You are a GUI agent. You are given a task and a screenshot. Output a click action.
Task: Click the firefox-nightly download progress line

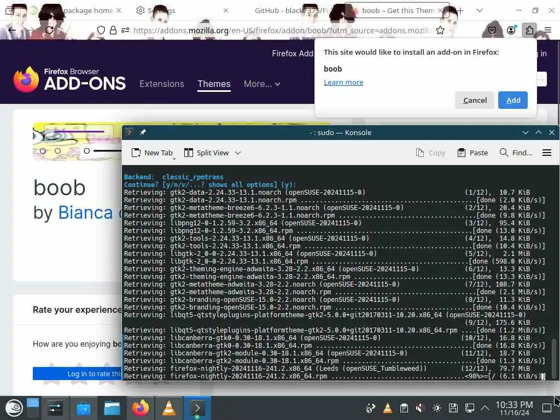point(334,376)
